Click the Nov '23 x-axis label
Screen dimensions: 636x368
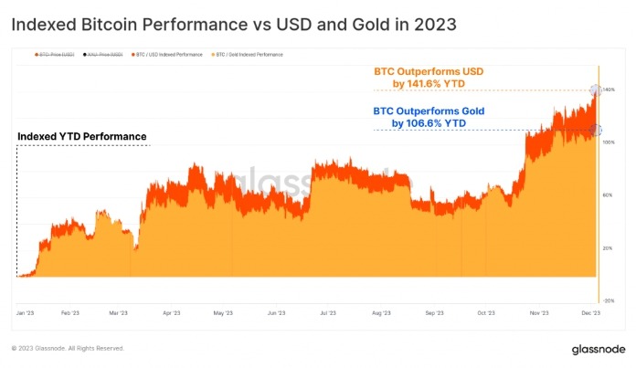(x=539, y=312)
